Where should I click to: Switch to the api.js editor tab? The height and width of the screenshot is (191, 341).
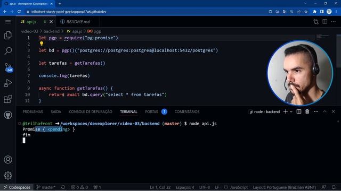(x=31, y=22)
